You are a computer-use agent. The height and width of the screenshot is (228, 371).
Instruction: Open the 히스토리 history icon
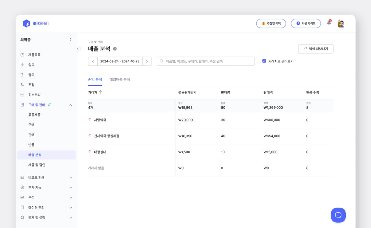[x=22, y=95]
